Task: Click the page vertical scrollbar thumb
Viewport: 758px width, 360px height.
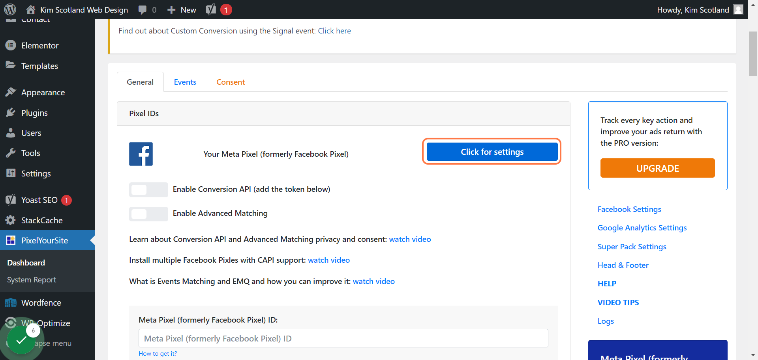Action: tap(753, 54)
